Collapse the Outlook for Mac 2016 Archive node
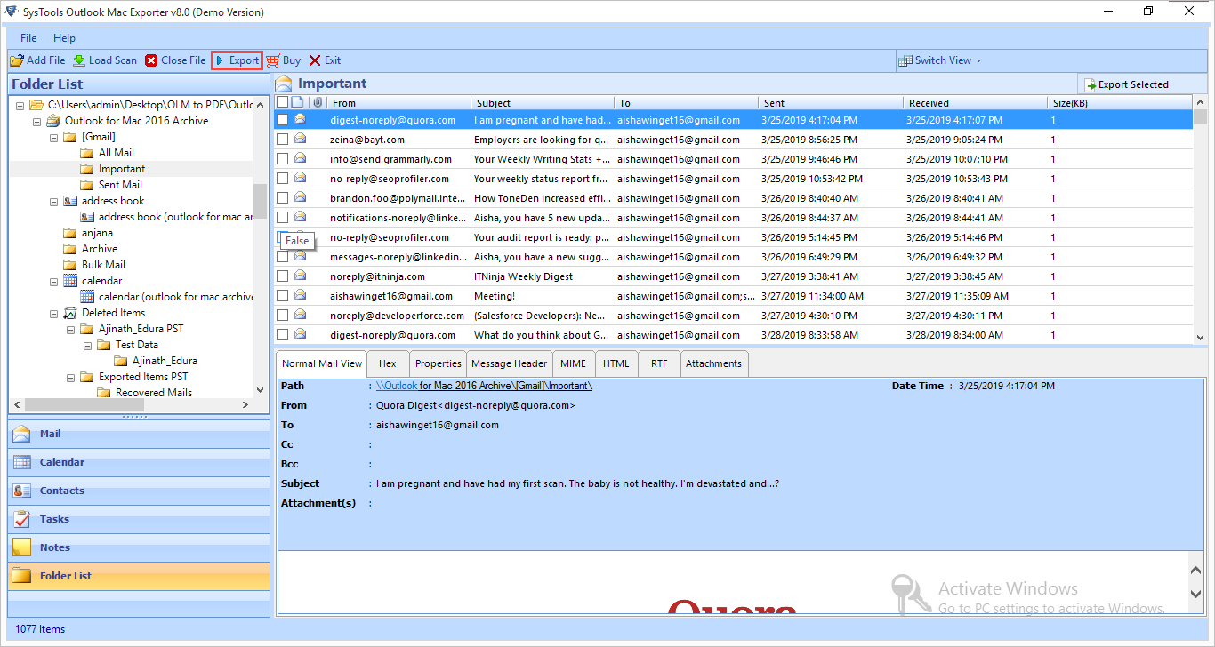This screenshot has width=1215, height=647. coord(36,121)
